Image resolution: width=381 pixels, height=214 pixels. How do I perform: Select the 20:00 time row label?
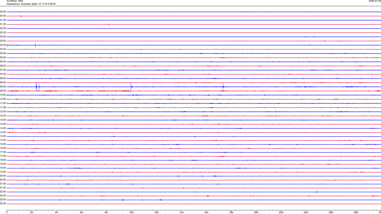click(3, 176)
